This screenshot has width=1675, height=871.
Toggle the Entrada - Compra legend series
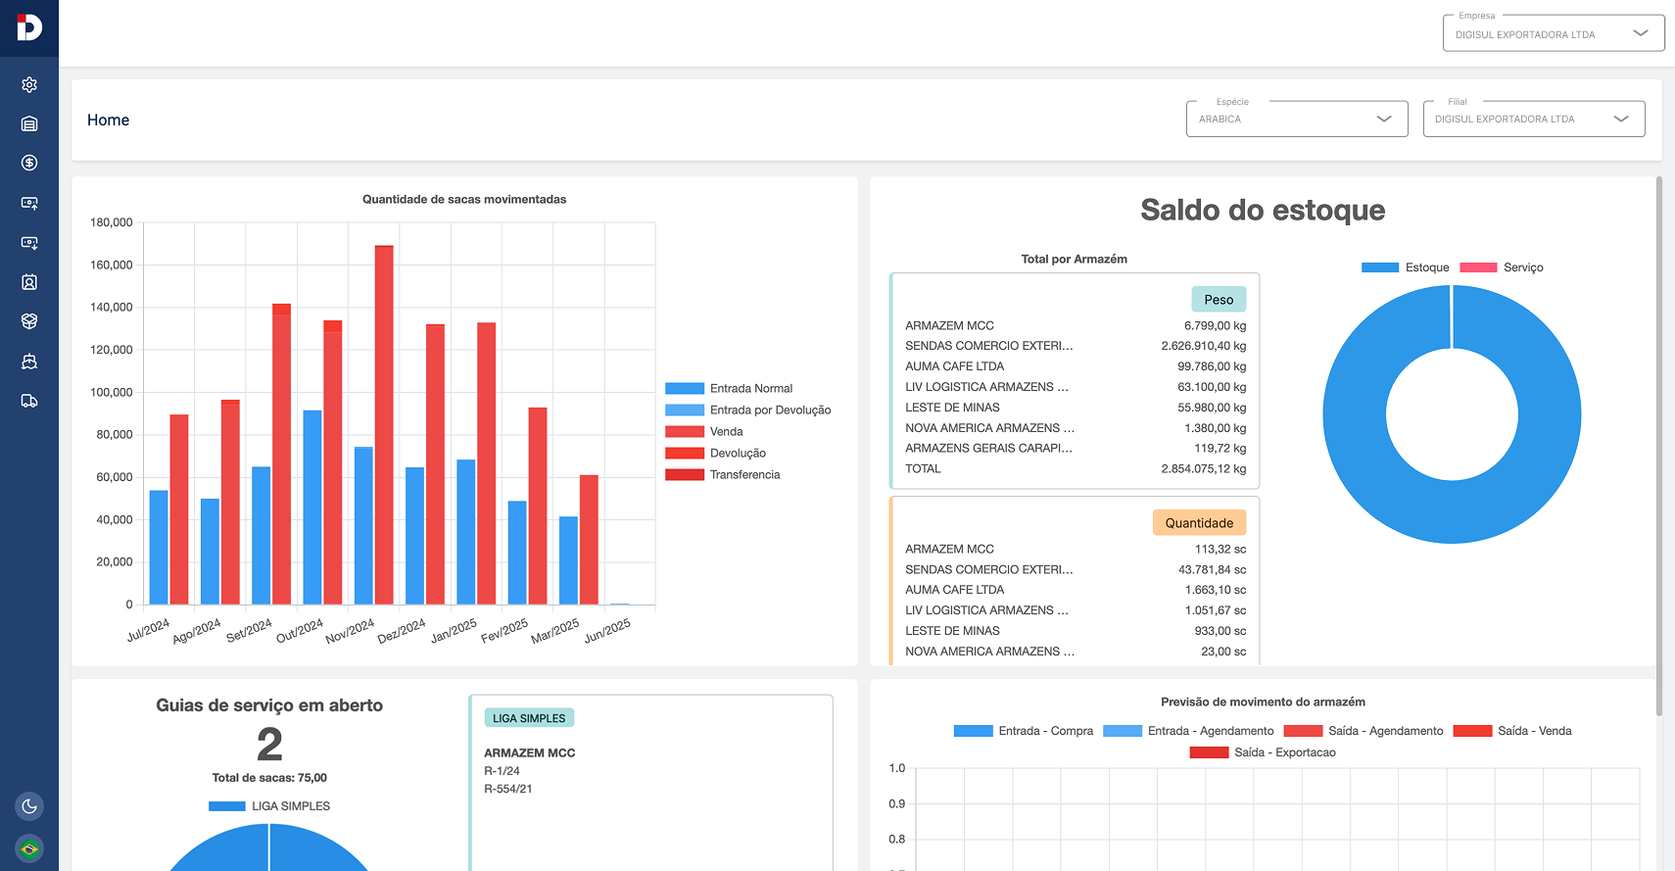(x=1024, y=731)
